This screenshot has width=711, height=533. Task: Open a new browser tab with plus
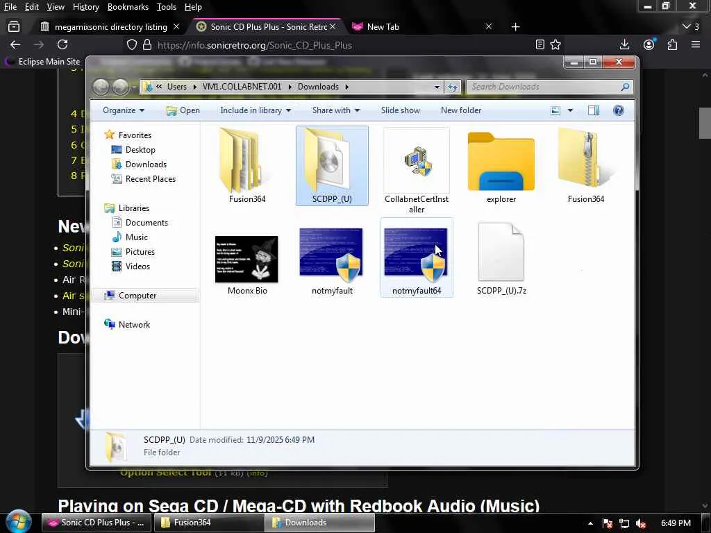point(515,27)
